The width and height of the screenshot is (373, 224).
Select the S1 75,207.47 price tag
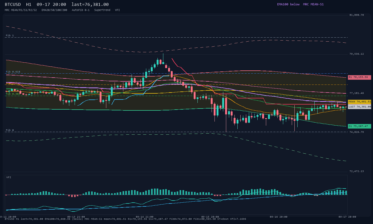point(359,126)
